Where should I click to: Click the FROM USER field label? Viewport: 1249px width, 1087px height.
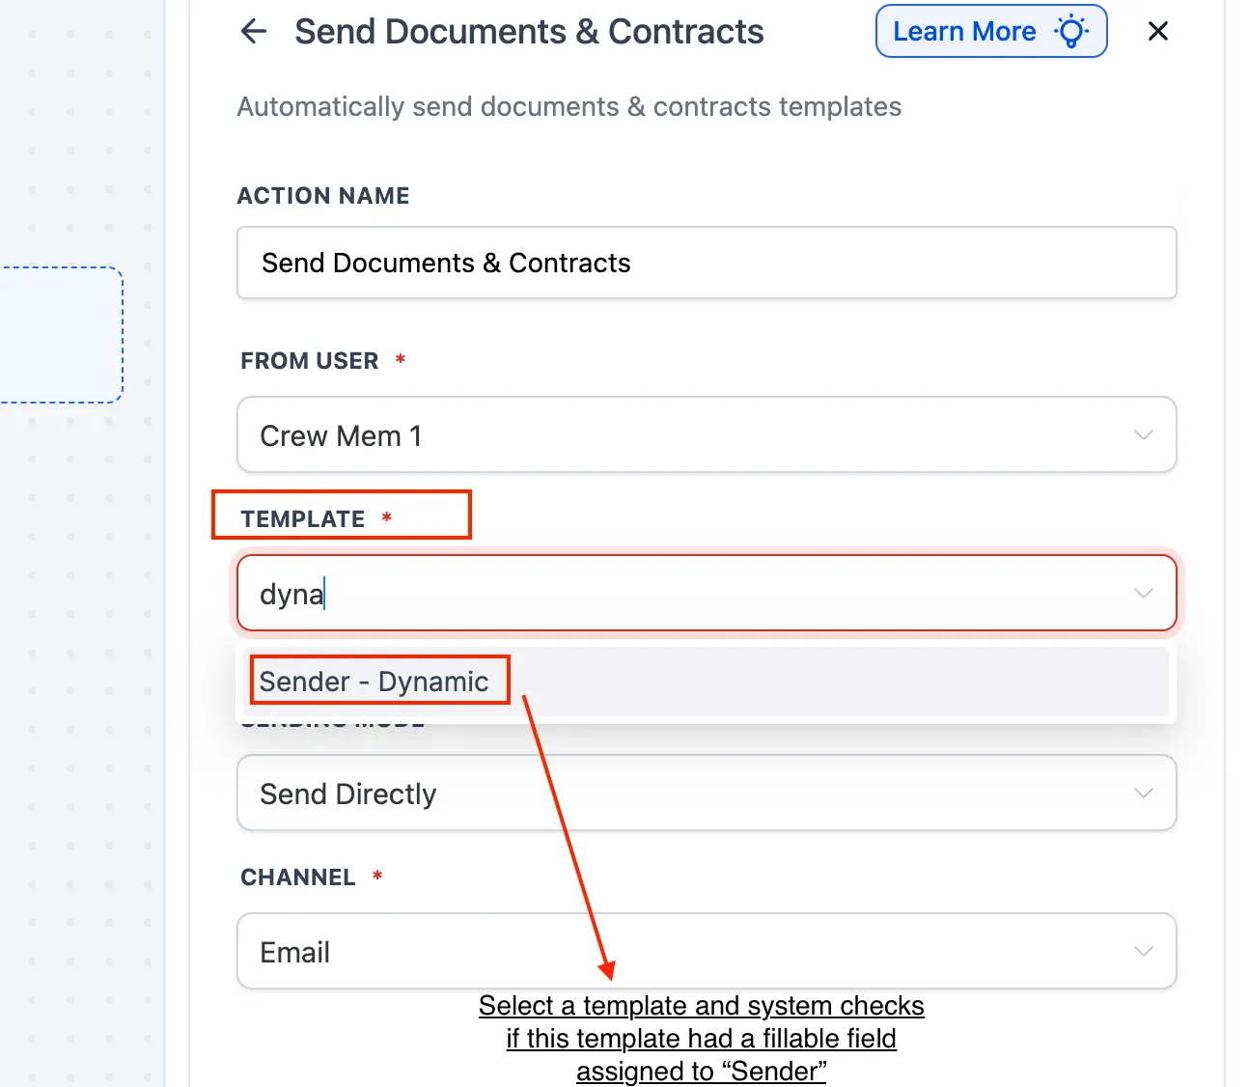click(311, 360)
